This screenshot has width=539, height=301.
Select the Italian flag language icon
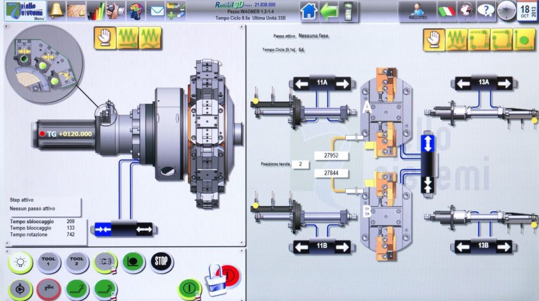pyautogui.click(x=446, y=11)
